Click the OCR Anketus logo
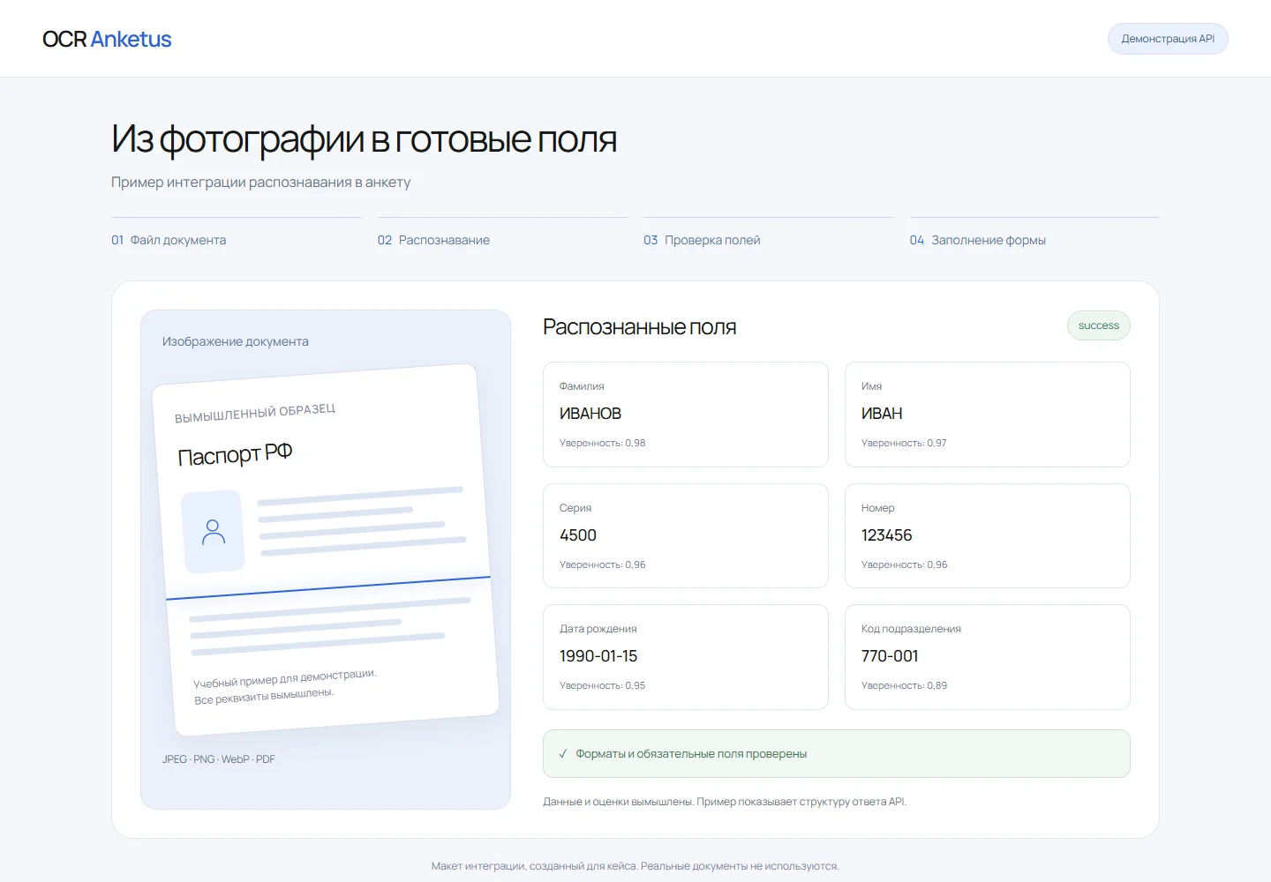The height and width of the screenshot is (882, 1271). click(107, 39)
